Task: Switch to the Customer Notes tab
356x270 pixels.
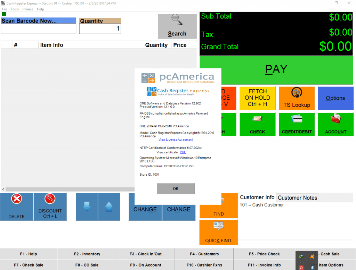Action: (297, 198)
